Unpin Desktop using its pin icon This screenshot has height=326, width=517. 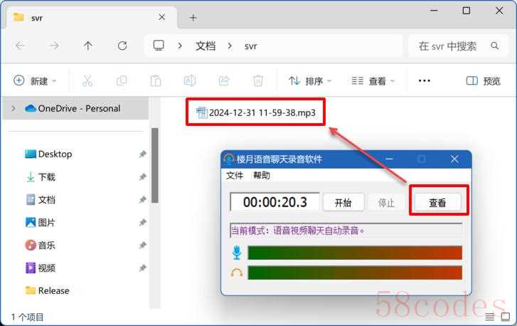(142, 154)
